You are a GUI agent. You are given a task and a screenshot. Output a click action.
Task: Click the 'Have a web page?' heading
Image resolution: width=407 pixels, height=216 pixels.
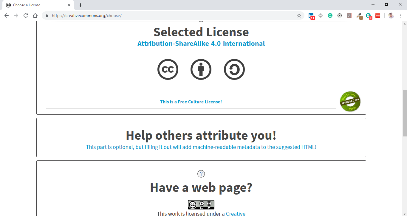pos(201,187)
